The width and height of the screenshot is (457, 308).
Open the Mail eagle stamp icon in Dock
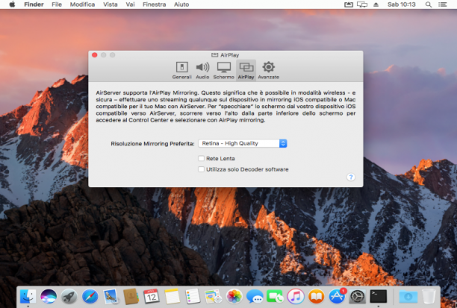point(111,296)
